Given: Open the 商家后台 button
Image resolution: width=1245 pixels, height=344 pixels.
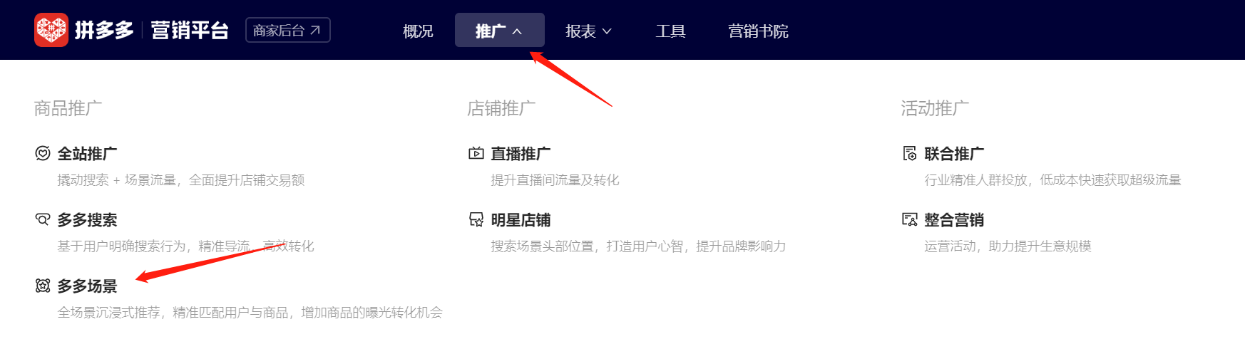Looking at the screenshot, I should [288, 30].
